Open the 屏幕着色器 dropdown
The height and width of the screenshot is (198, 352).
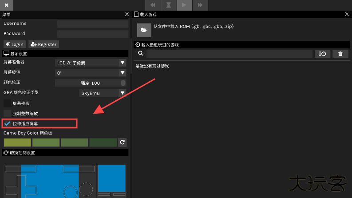tap(91, 63)
